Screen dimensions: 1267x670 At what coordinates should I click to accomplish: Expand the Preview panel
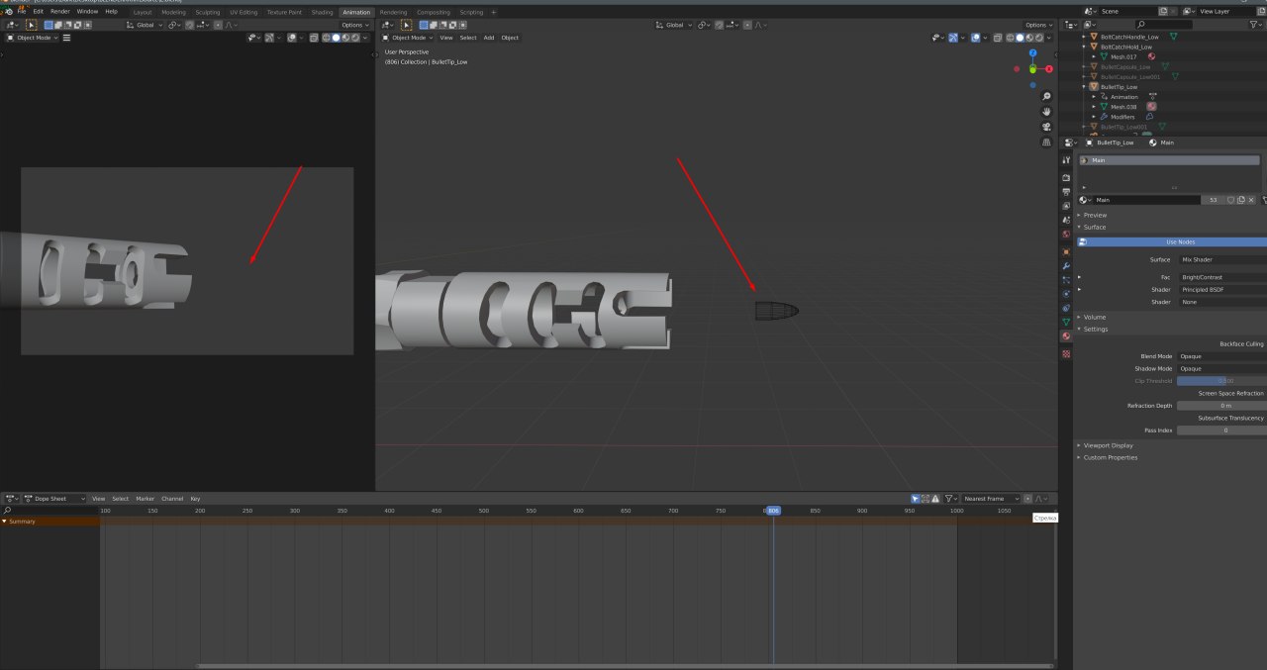(1095, 215)
